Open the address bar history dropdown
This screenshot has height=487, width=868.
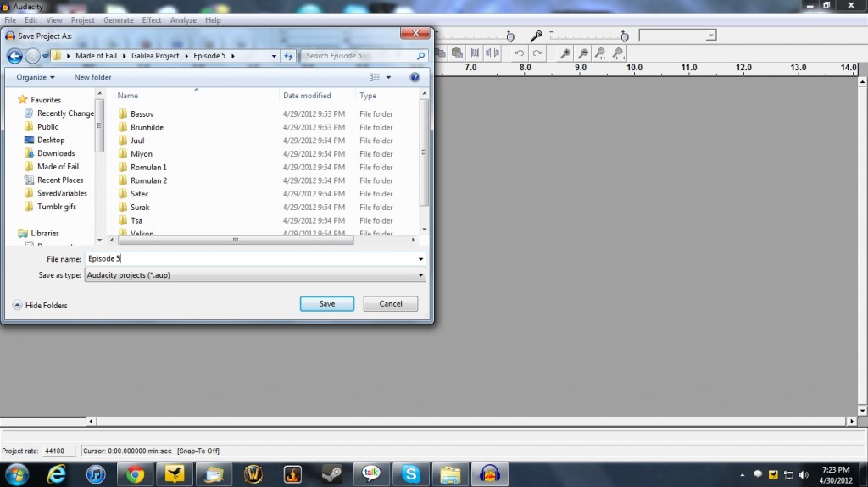coord(274,56)
